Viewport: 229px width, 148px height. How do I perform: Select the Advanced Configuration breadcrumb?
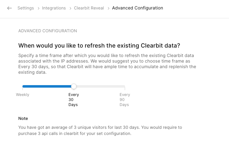click(x=138, y=8)
